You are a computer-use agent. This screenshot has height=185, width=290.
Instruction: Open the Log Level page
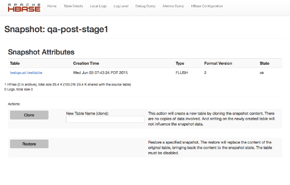(121, 6)
